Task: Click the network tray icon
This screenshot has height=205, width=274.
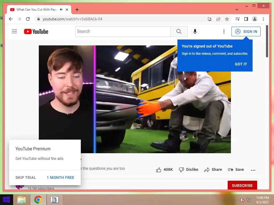Action: pos(249,200)
